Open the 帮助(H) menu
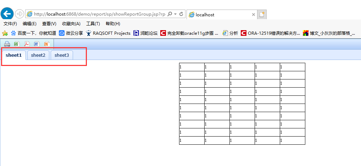Viewport: 361px width, 166px height. tap(113, 24)
